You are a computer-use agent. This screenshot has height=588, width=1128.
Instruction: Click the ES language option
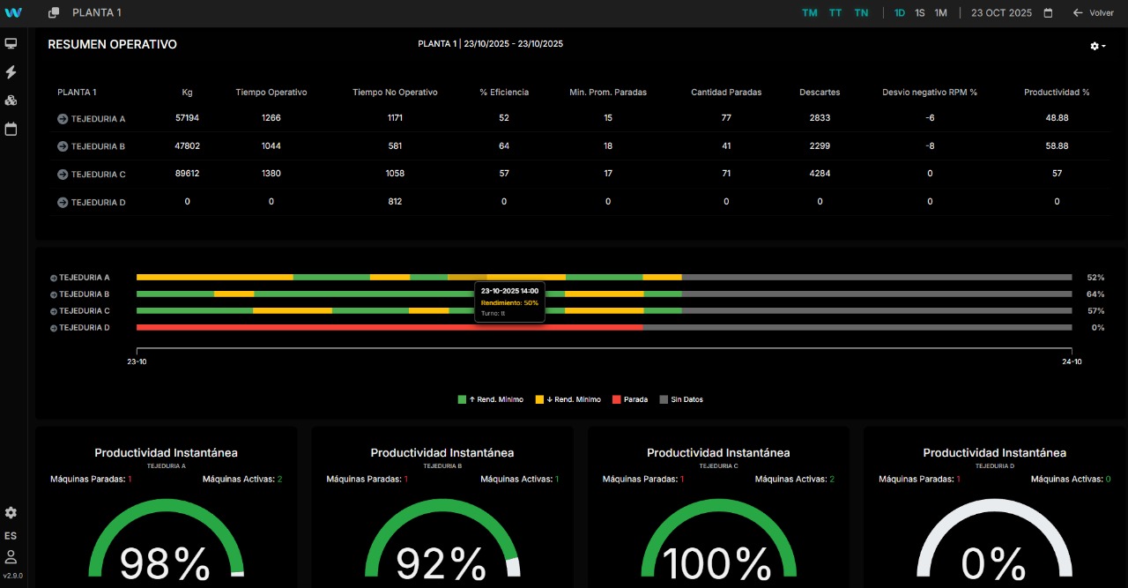[11, 535]
